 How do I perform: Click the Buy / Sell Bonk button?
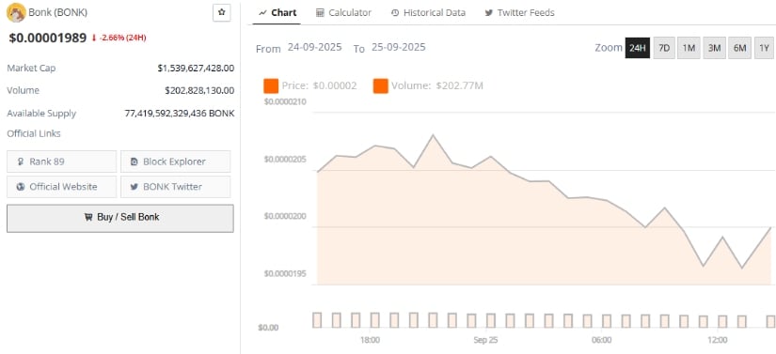tap(120, 218)
